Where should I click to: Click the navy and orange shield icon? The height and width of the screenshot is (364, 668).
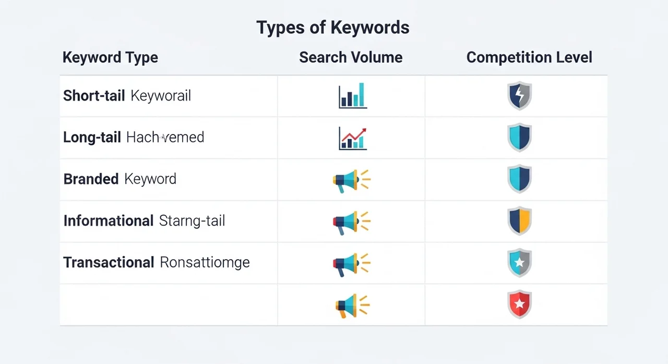(519, 221)
